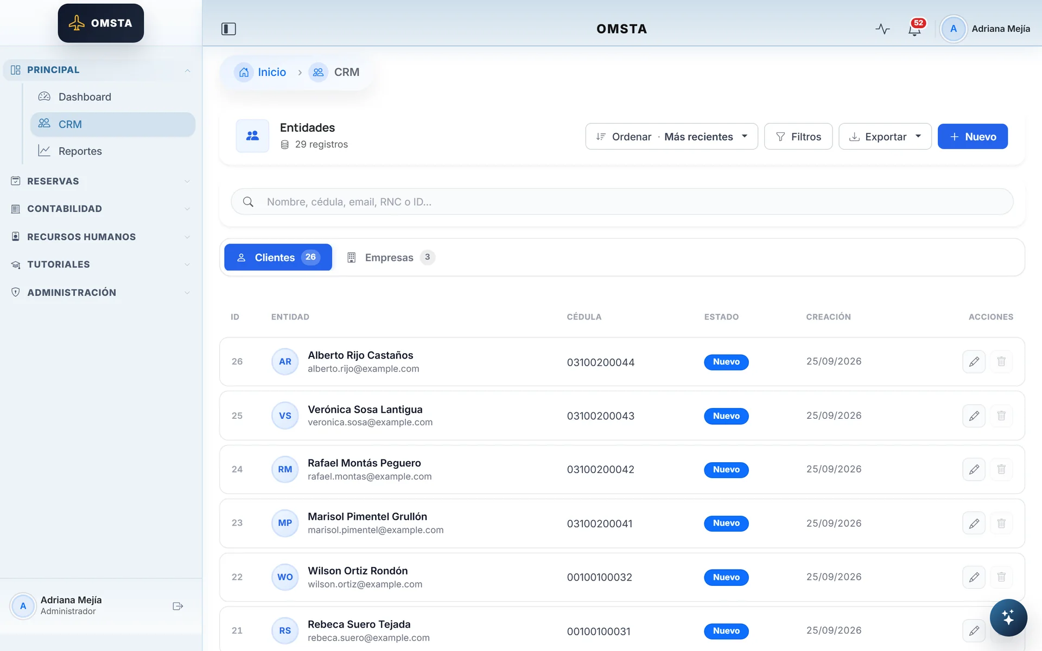Edit Rafael Montás Peguero with pencil icon
The image size is (1042, 651).
(974, 469)
